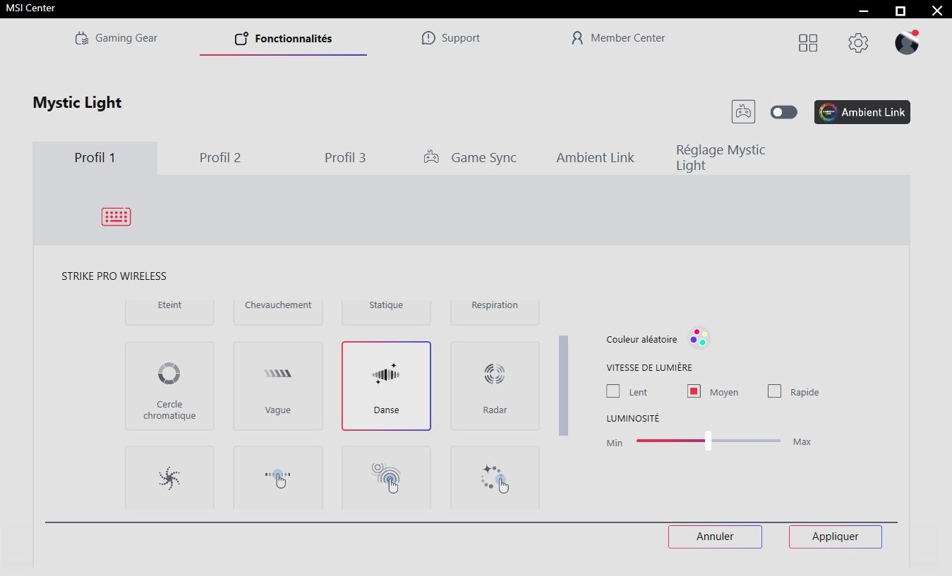This screenshot has width=952, height=576.
Task: Select the Cercle chromatique lighting effect
Action: tap(169, 386)
